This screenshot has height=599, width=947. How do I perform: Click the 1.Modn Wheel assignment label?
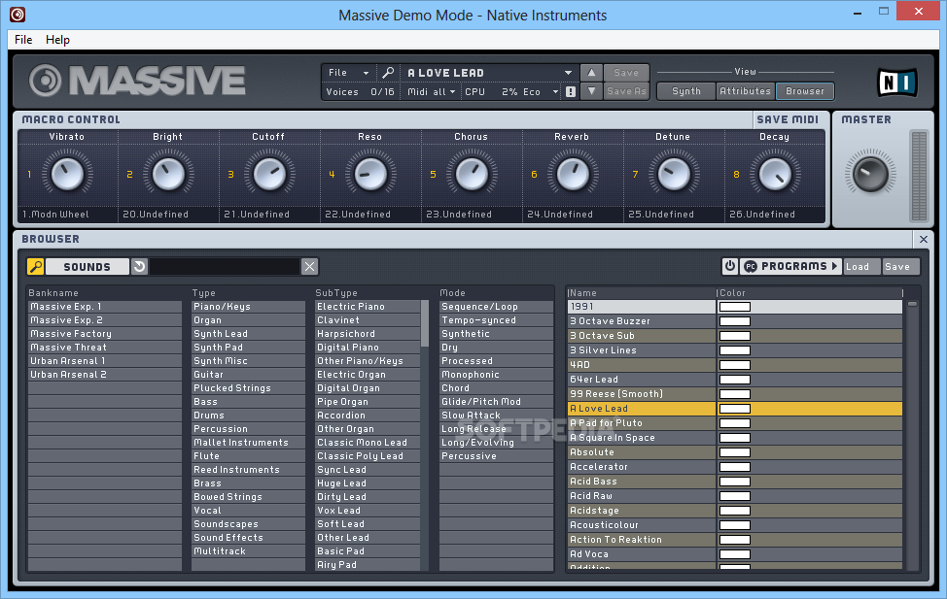(x=55, y=215)
